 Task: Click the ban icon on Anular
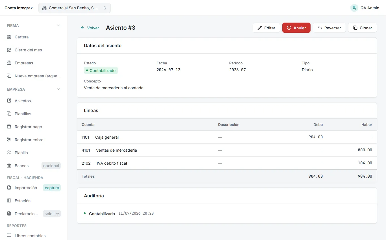click(289, 28)
